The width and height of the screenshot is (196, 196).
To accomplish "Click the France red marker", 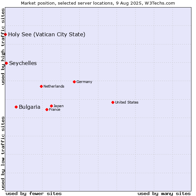I will [47, 110].
